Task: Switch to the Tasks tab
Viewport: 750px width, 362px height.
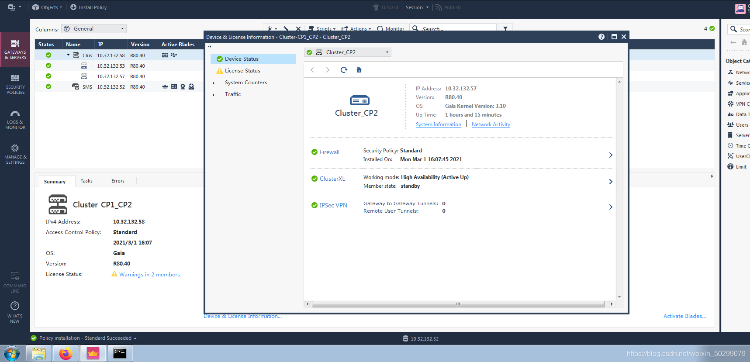Action: coord(86,181)
